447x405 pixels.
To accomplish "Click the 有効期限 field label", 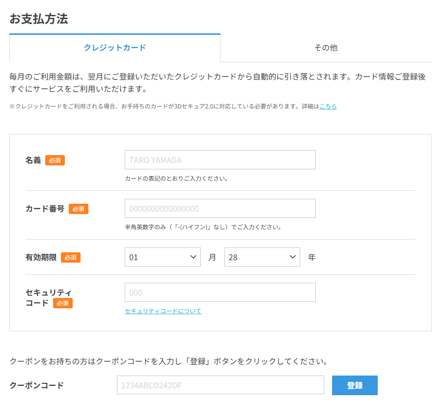I will click(x=41, y=257).
